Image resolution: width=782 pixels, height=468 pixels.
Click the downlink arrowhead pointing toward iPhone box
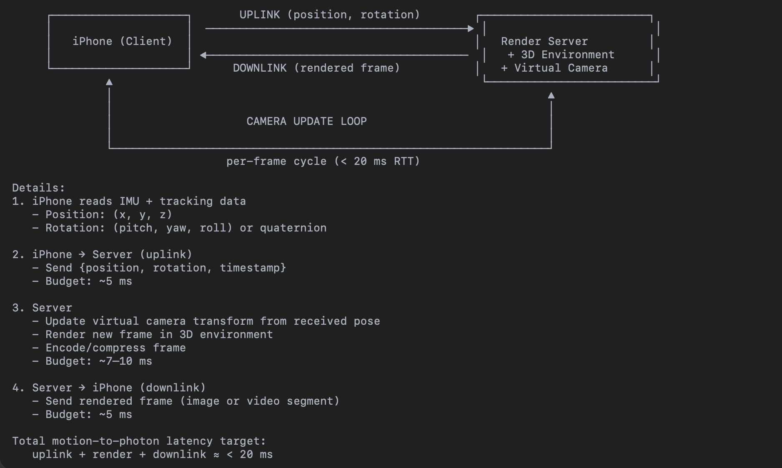203,55
